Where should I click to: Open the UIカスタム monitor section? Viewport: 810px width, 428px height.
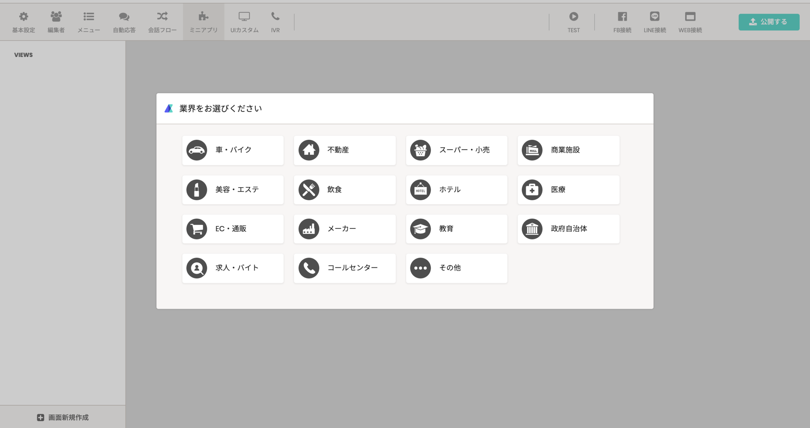(x=244, y=22)
